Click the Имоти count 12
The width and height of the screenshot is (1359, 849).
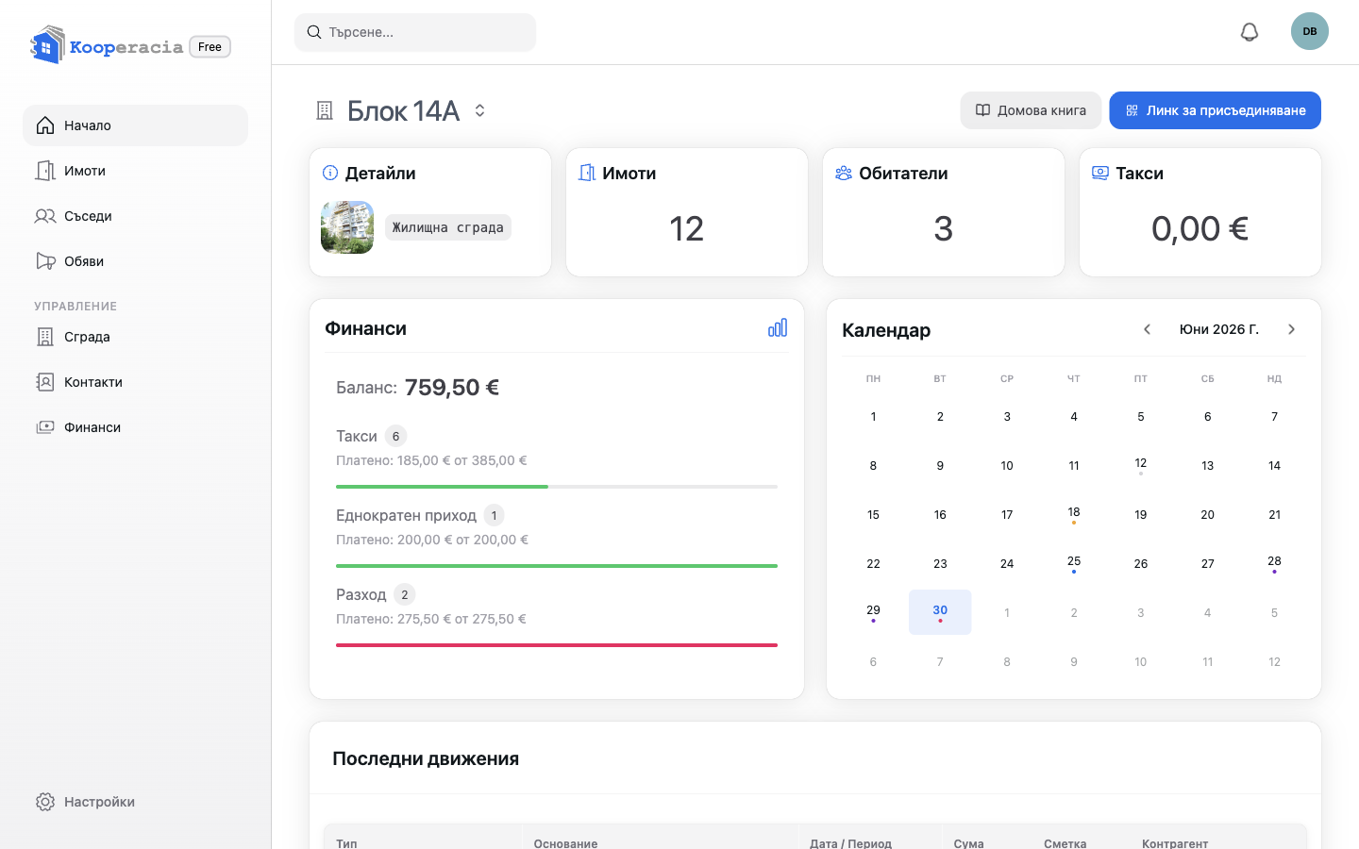(687, 228)
